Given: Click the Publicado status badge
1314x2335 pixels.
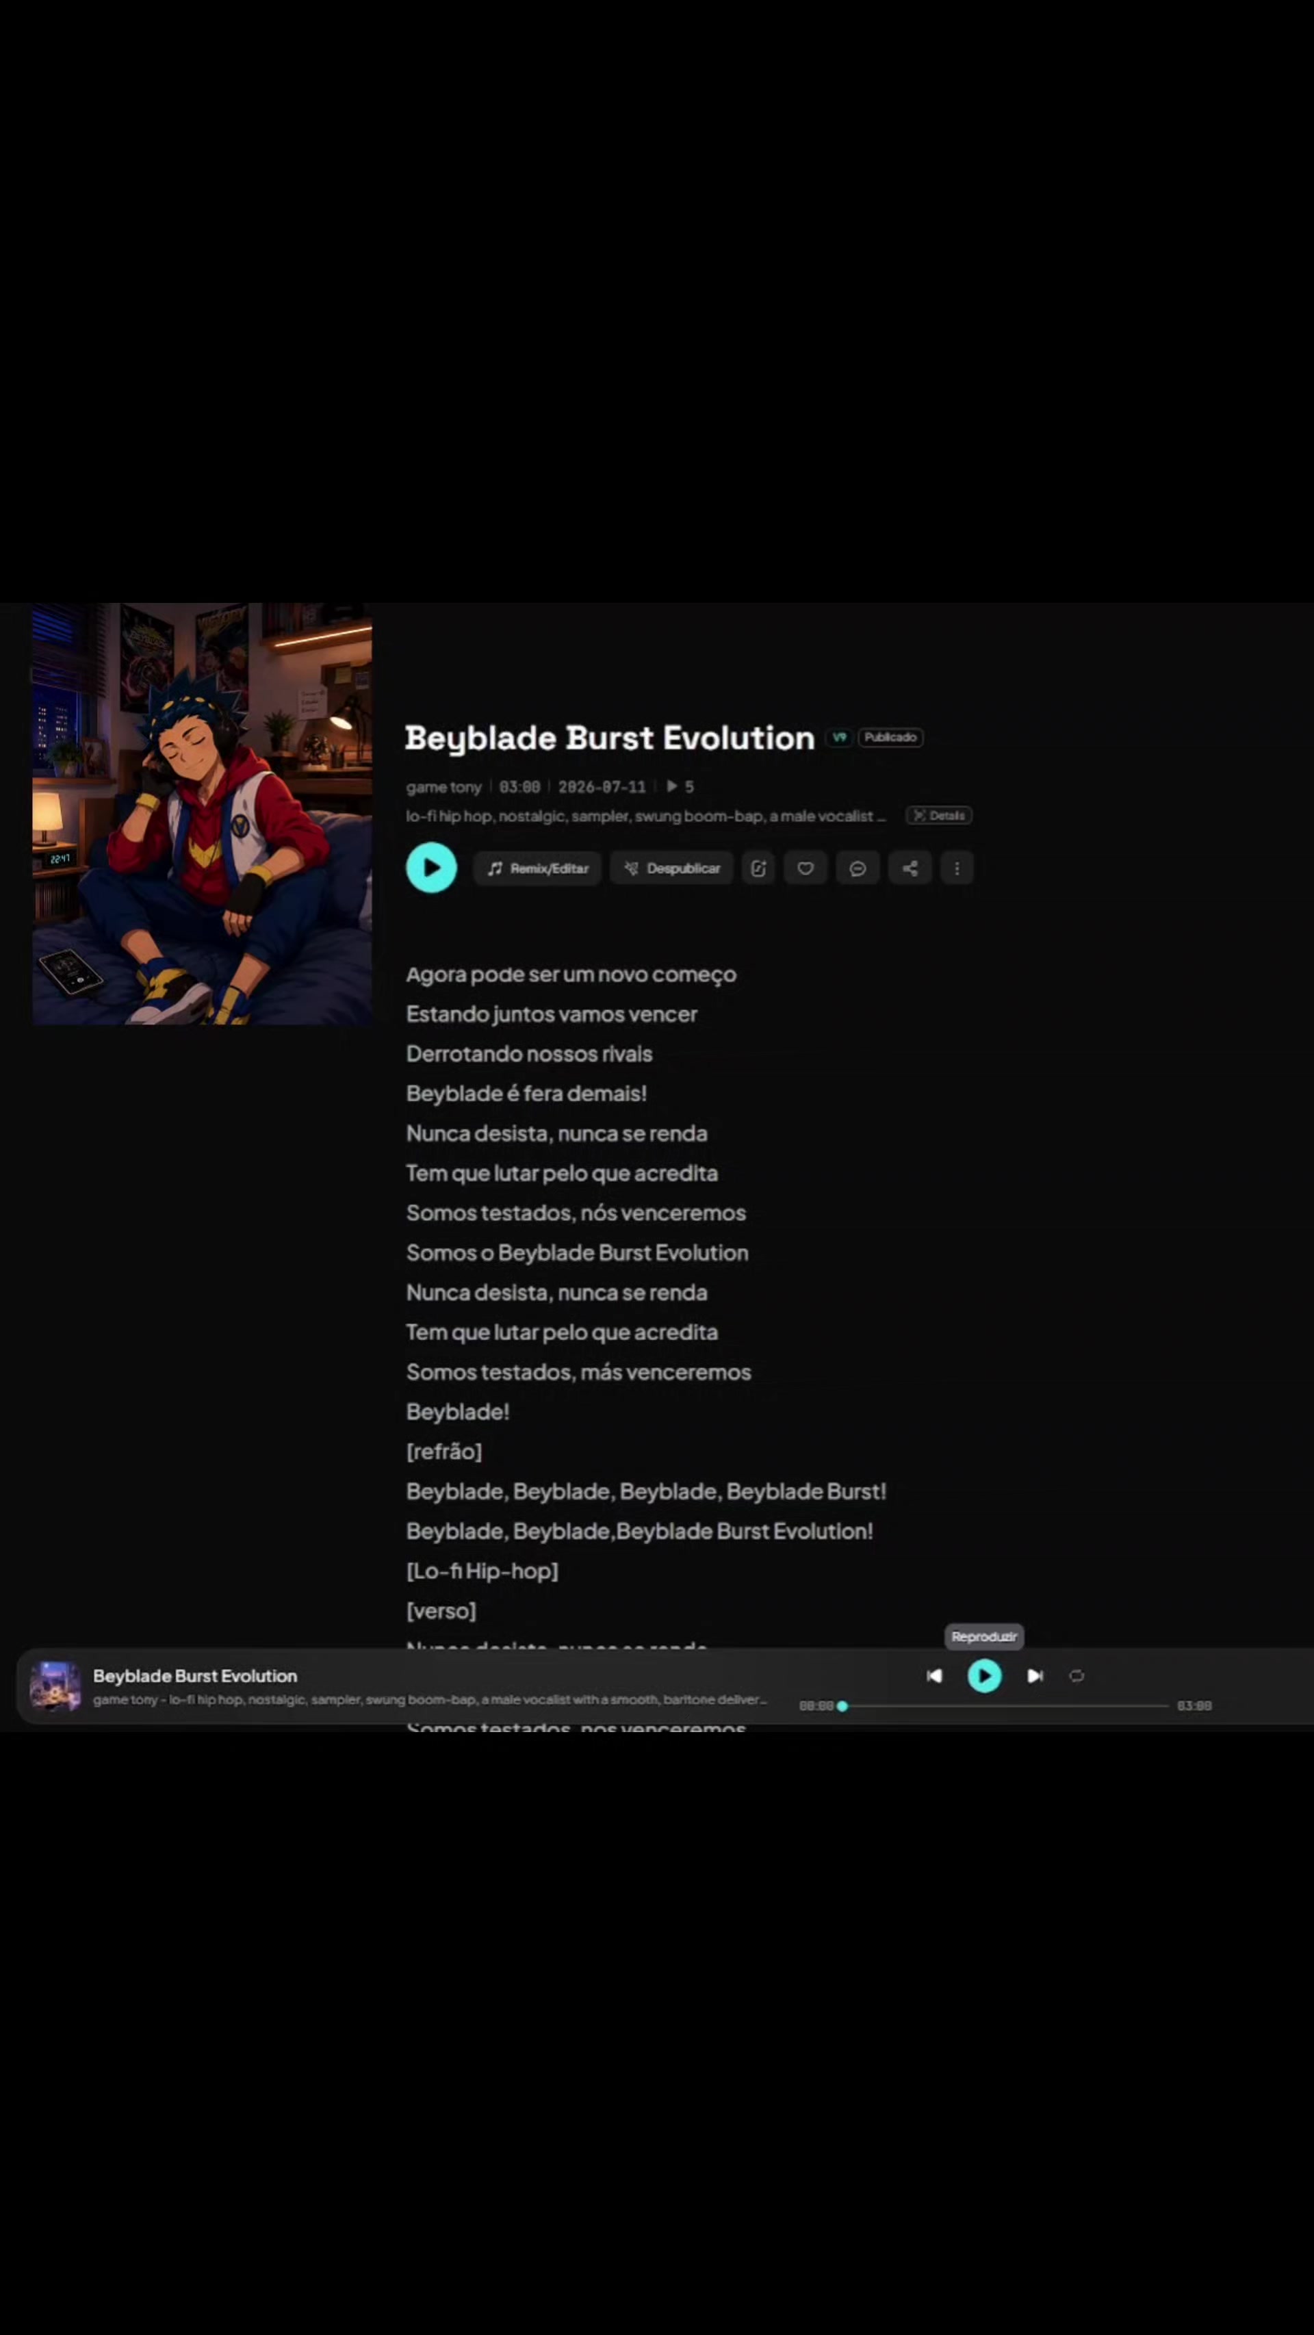Looking at the screenshot, I should tap(891, 737).
